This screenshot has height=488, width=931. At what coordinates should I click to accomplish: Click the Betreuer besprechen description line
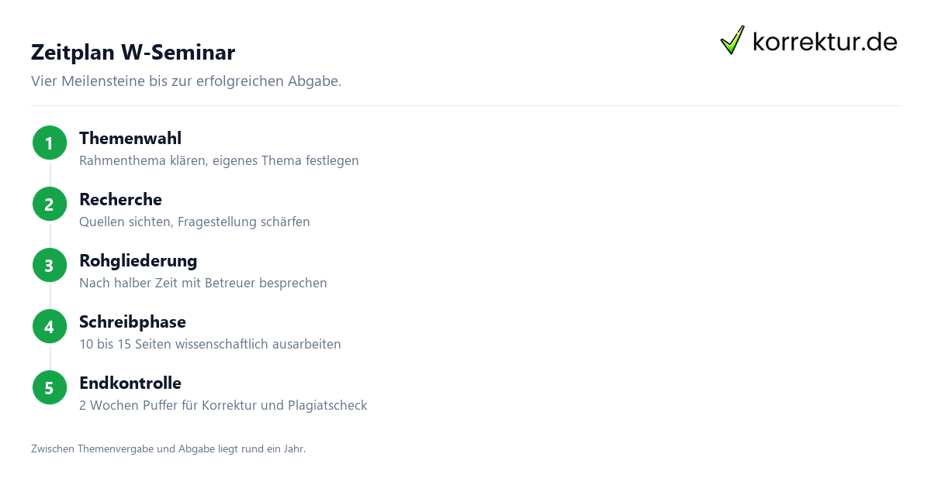coord(203,284)
